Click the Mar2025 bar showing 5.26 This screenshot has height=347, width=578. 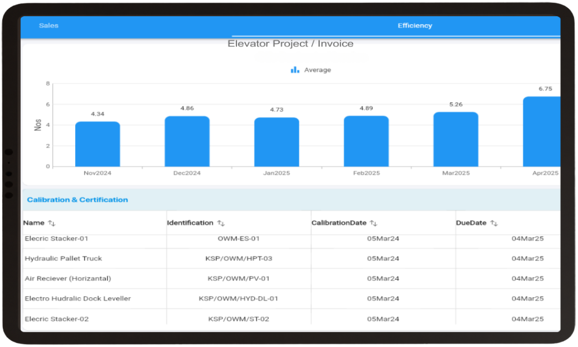(456, 140)
